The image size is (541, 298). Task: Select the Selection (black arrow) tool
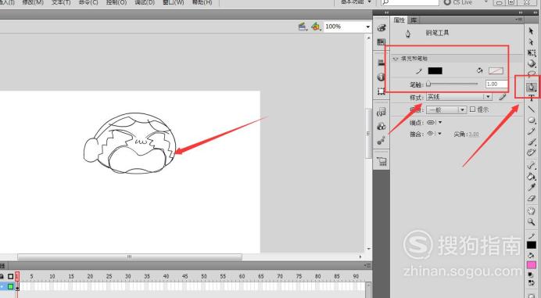tap(532, 31)
